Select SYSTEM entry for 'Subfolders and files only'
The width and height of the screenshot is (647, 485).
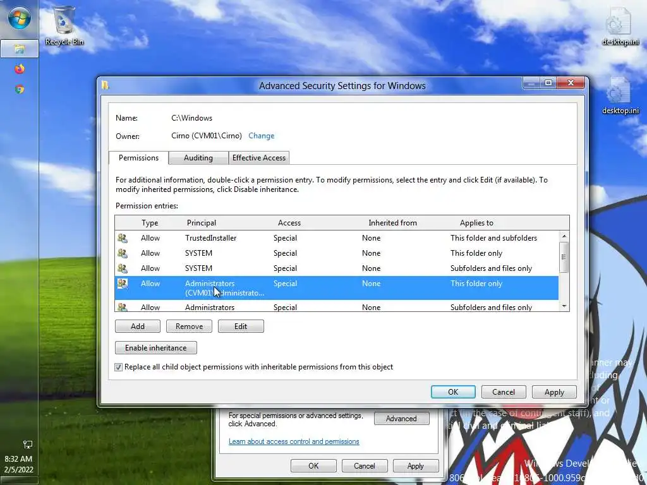pos(337,268)
